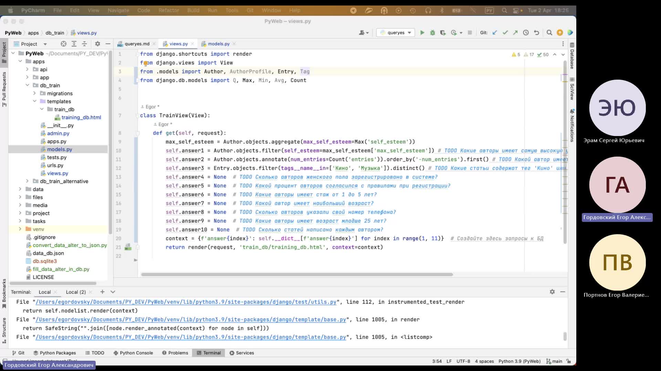
Task: Update project from Git (blue arrow)
Action: [x=495, y=33]
